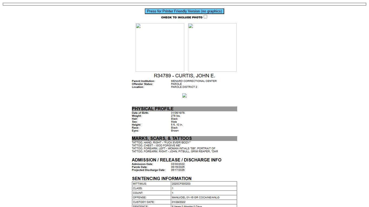
Task: Select the offender name CURTIS, JOHN E.
Action: tap(185, 75)
